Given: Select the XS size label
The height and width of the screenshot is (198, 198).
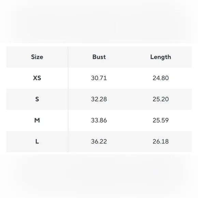Looking at the screenshot, I should pos(37,78).
